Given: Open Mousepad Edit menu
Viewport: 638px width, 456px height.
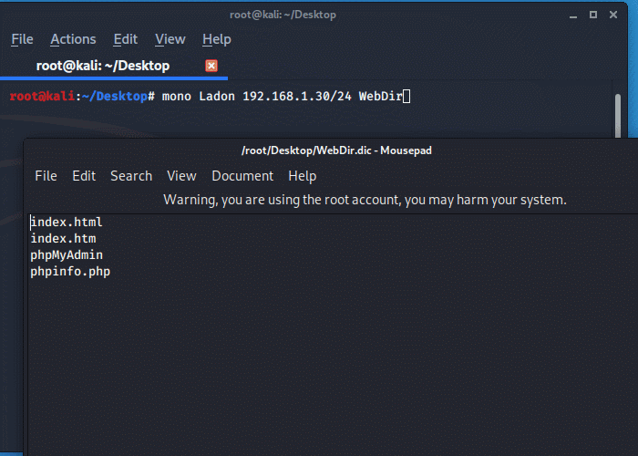Looking at the screenshot, I should coord(84,176).
